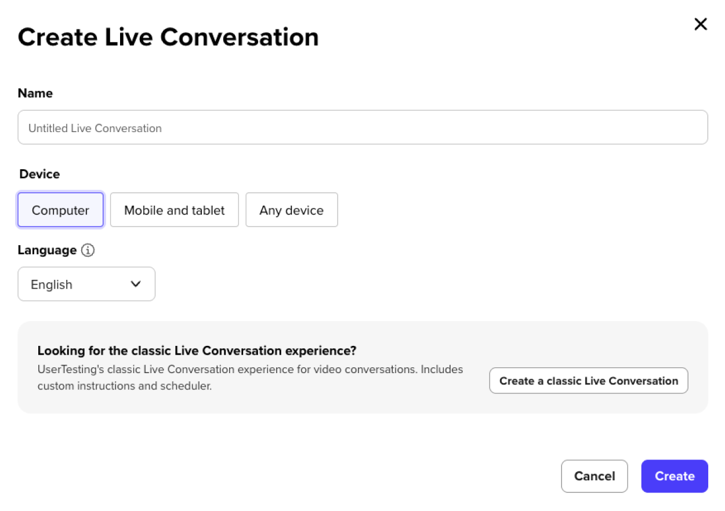725x511 pixels.
Task: Pick Computer under the Device section
Action: pos(60,210)
